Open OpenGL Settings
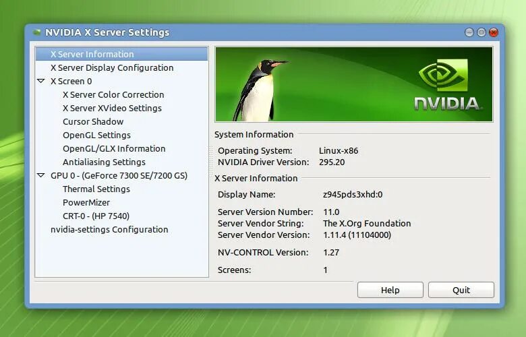526x337 pixels. point(96,135)
